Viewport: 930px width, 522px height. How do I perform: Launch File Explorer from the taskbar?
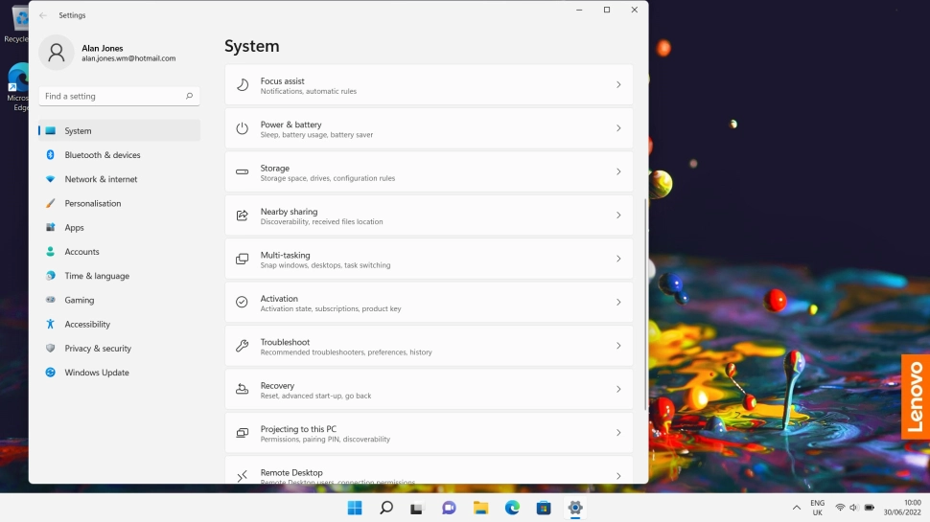coord(480,508)
